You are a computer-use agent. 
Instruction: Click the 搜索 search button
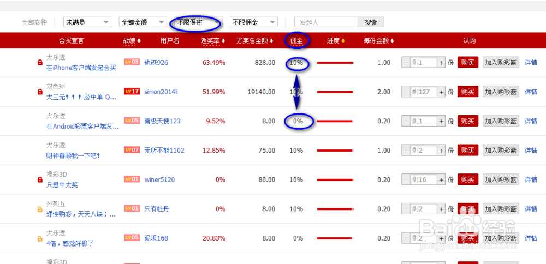coord(371,22)
